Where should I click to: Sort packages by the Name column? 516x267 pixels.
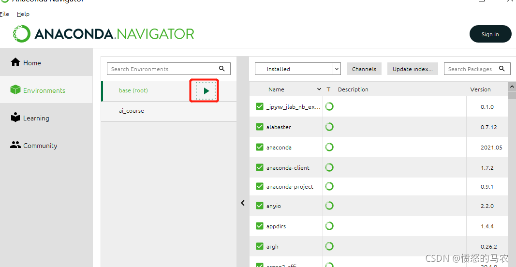click(276, 89)
